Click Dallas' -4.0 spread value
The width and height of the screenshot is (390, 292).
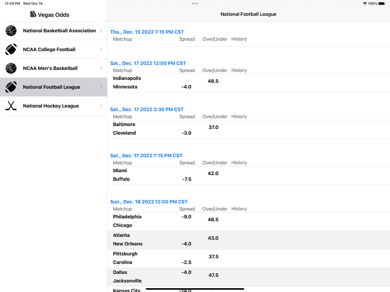click(186, 272)
